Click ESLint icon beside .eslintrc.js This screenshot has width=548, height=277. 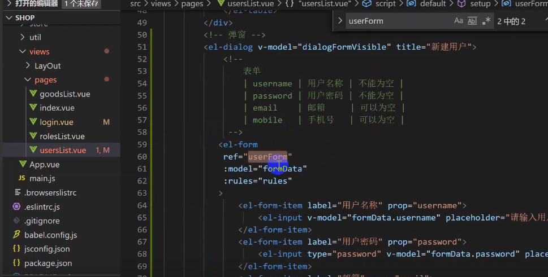tap(16, 206)
